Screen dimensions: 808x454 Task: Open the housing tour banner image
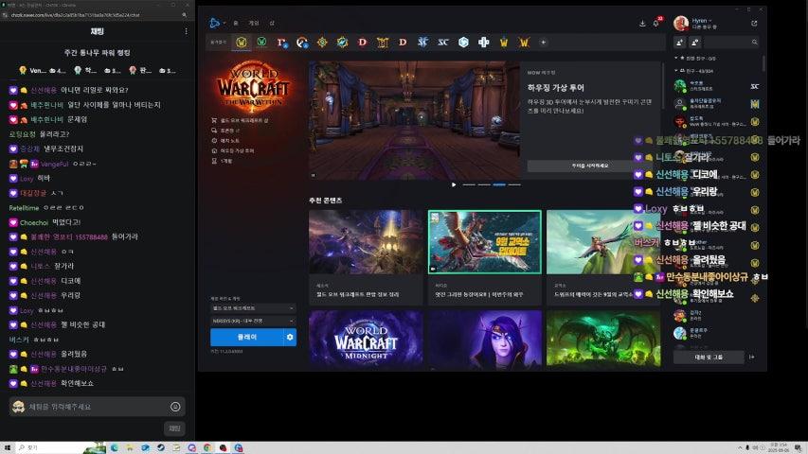tap(414, 121)
